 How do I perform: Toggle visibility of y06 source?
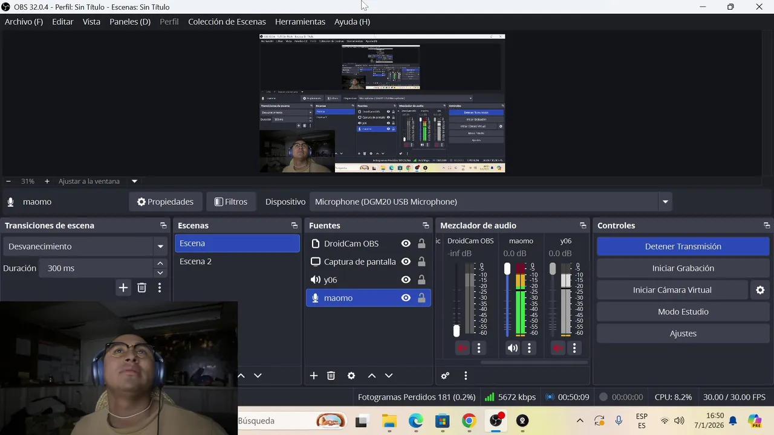pyautogui.click(x=406, y=280)
